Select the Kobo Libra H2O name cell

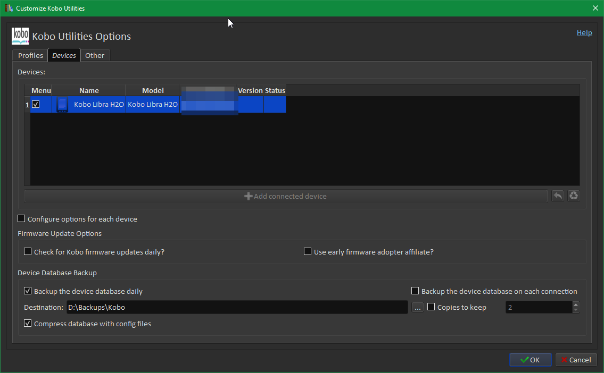[x=89, y=105]
